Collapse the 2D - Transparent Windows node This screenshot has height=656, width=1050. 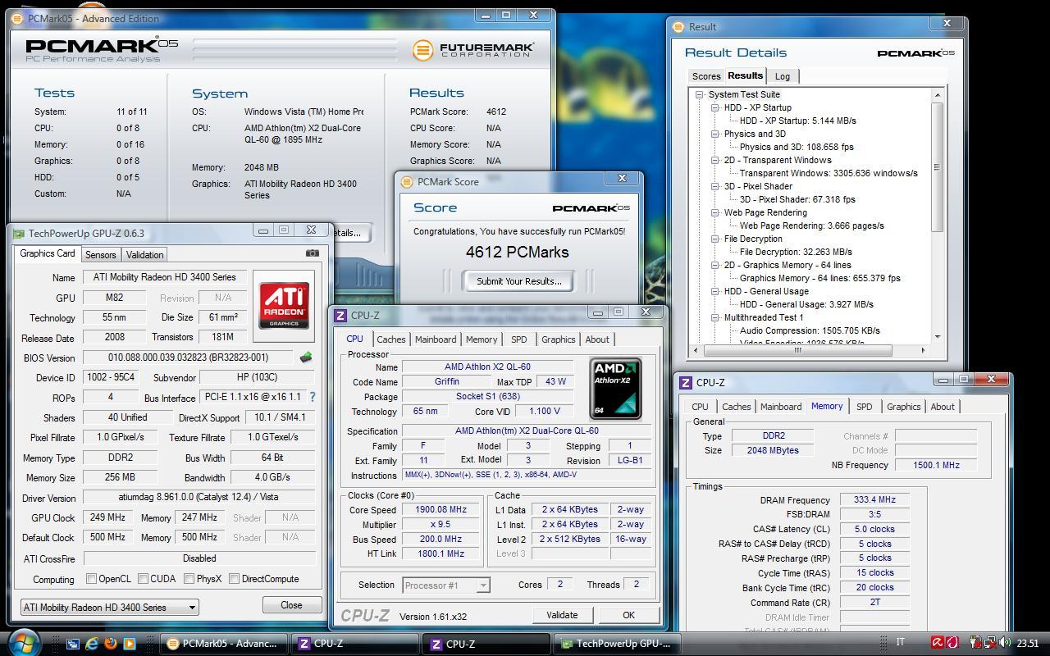(715, 160)
